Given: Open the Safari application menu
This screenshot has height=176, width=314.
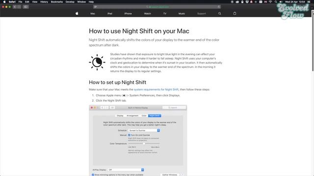Looking at the screenshot, I should [x=12, y=2].
